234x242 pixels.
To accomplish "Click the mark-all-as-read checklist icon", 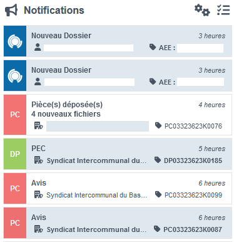I will point(223,10).
